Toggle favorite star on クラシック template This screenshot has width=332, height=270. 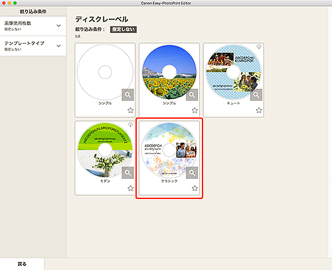[x=195, y=188]
